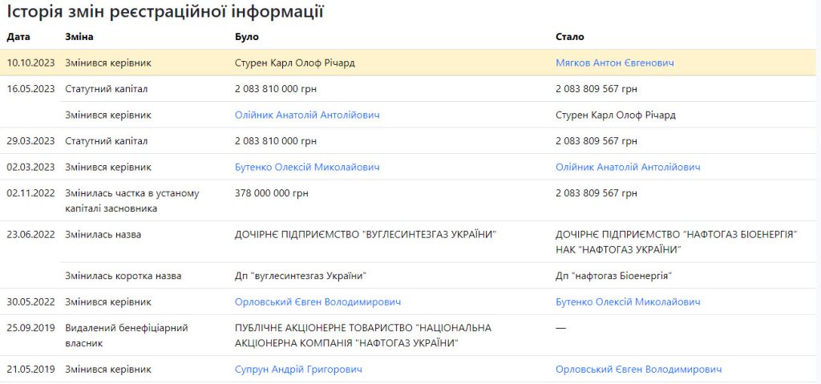Open Орловський Євген Володимирович link in Було column
This screenshot has height=384, width=821.
coord(317,301)
